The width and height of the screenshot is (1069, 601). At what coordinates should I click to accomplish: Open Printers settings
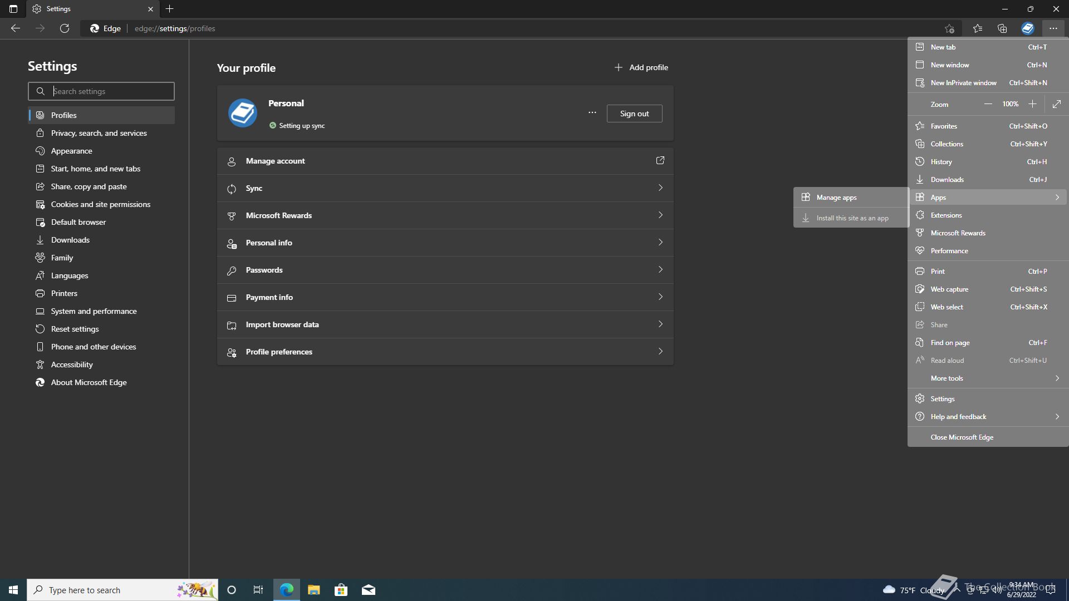point(101,293)
